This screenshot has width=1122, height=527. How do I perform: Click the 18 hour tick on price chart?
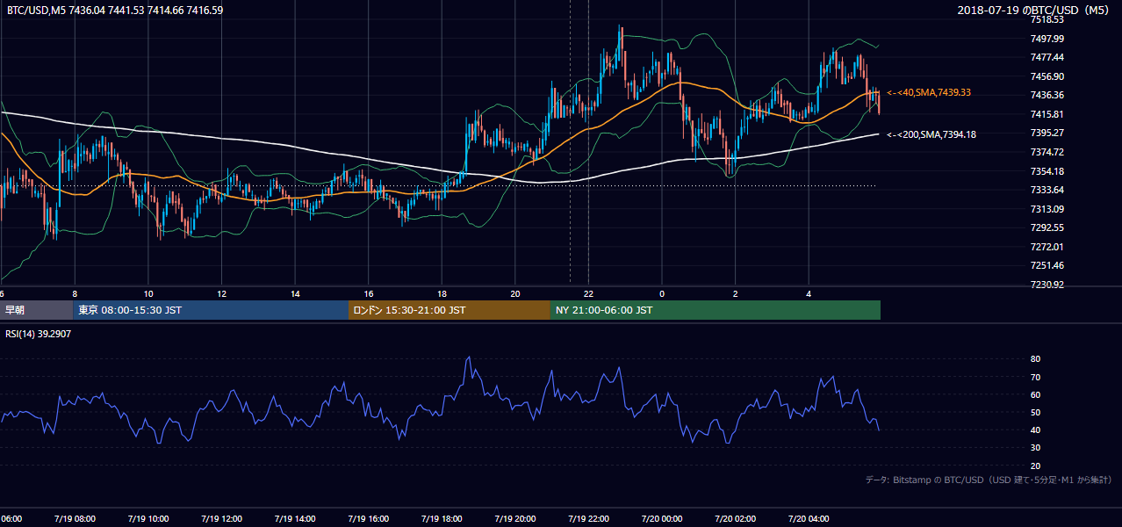coord(442,294)
